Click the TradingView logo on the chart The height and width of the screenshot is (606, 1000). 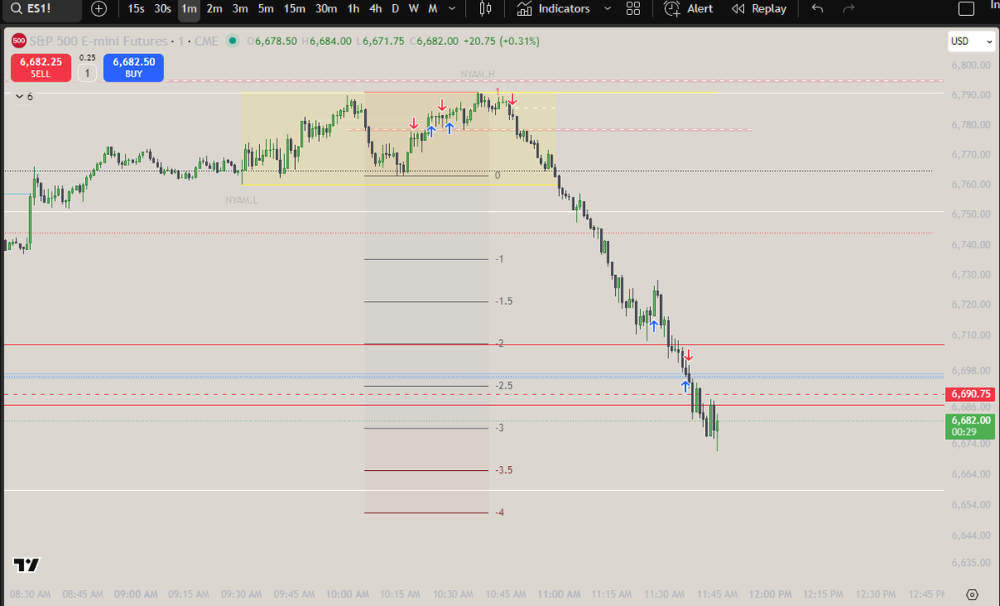click(26, 564)
